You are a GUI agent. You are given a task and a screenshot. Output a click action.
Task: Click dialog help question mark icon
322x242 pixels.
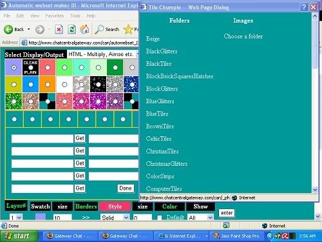point(304,7)
